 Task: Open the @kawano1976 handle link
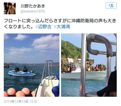(33, 11)
